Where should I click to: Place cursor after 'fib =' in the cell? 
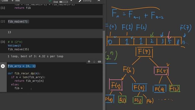[23, 88]
